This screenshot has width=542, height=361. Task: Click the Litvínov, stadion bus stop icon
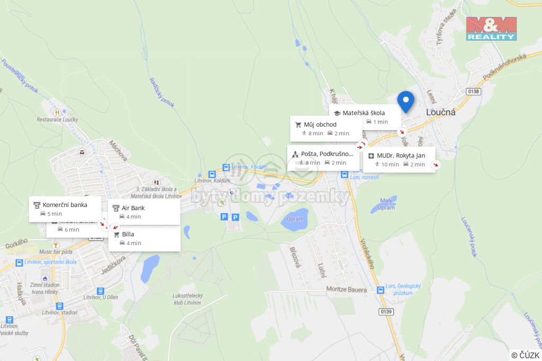59,306
